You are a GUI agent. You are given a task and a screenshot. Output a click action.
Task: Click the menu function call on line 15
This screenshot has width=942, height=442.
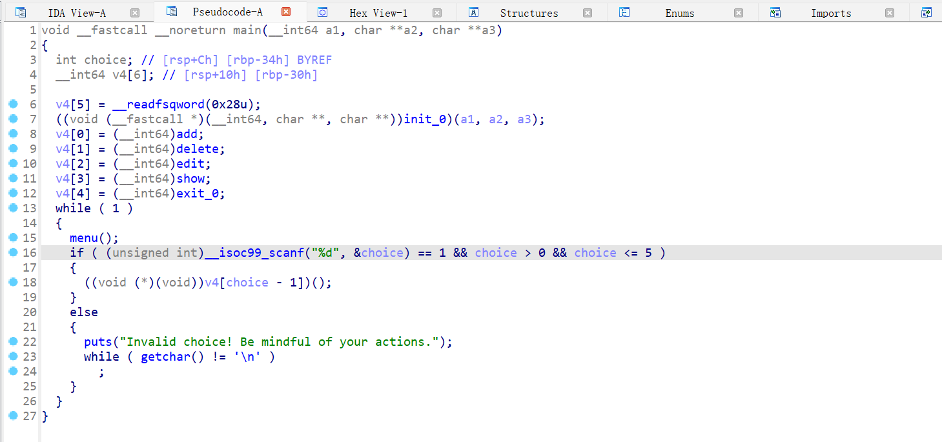[84, 238]
